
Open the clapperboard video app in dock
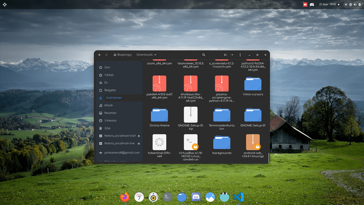point(224,197)
